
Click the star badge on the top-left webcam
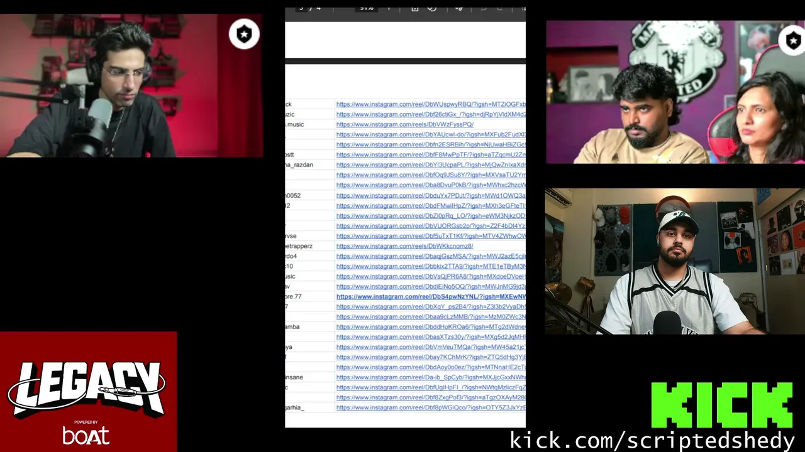click(x=244, y=35)
